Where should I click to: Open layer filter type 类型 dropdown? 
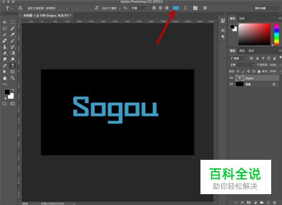[238, 58]
